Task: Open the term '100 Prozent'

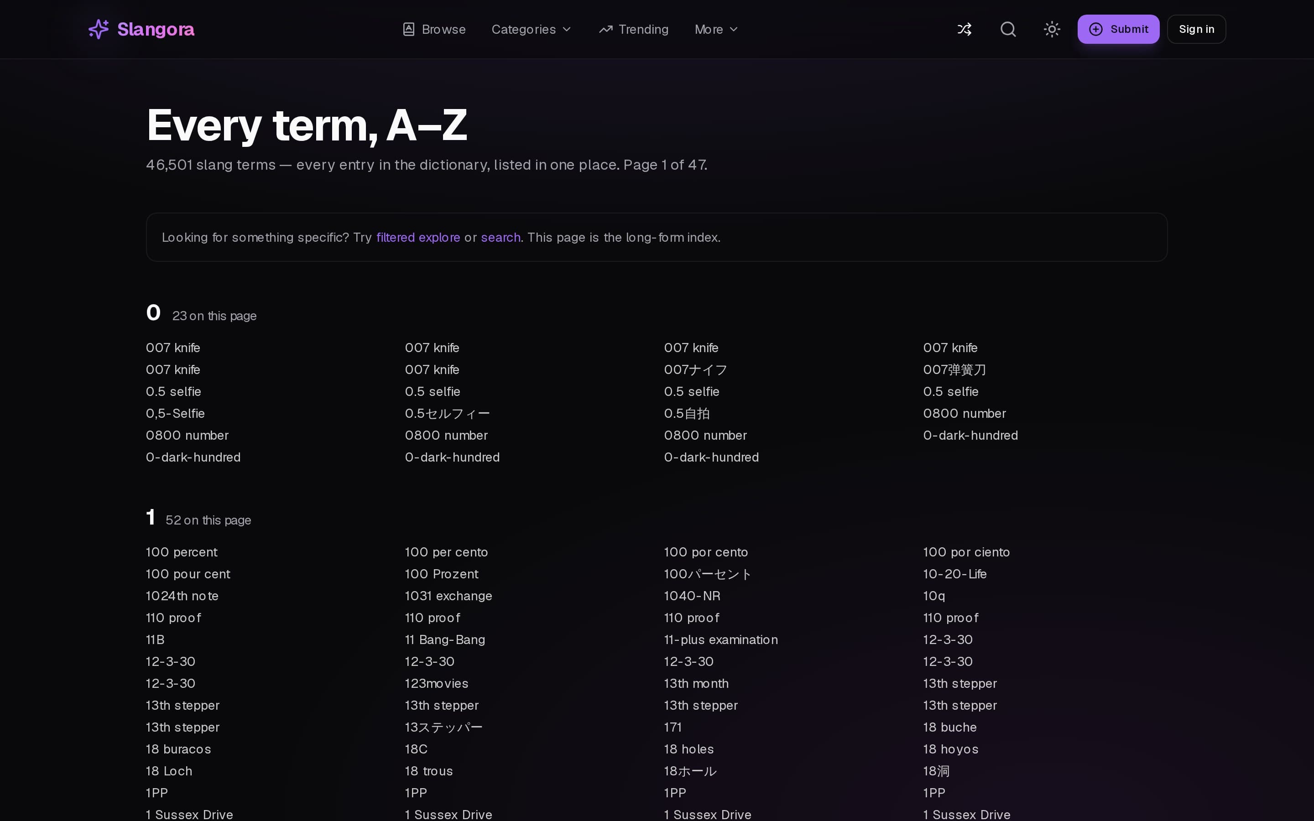Action: (442, 574)
